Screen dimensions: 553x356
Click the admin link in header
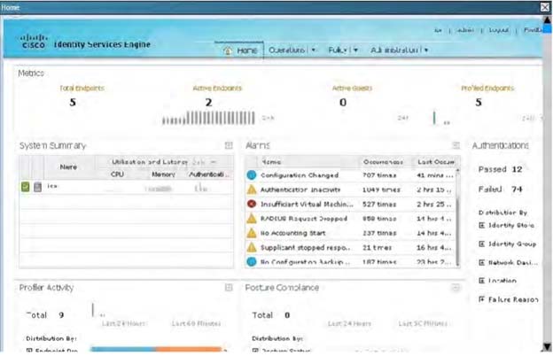click(x=465, y=30)
